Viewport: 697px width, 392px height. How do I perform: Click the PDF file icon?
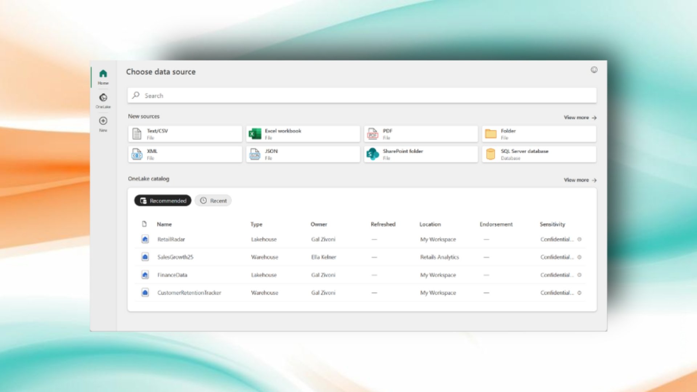click(373, 134)
